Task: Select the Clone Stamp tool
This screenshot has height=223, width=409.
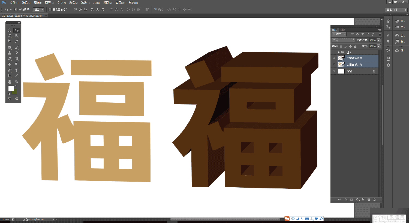Action: pyautogui.click(x=10, y=53)
